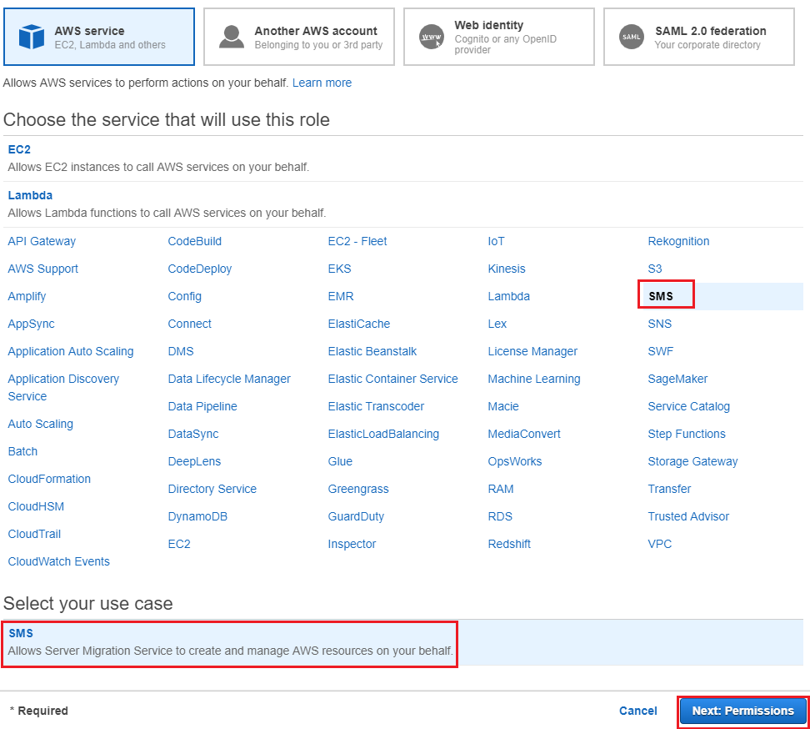Screen dimensions: 810x729
Task: Select API Gateway service
Action: pos(42,241)
